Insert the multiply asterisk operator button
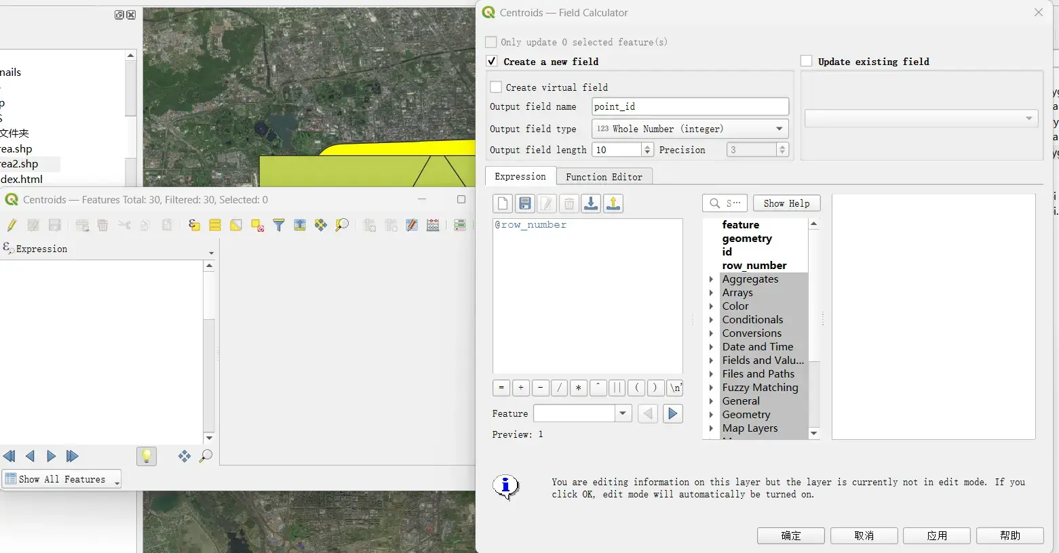Viewport: 1059px width, 553px height. point(578,388)
